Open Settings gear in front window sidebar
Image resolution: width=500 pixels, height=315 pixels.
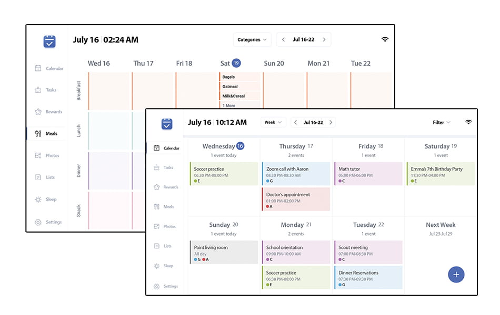click(x=156, y=286)
